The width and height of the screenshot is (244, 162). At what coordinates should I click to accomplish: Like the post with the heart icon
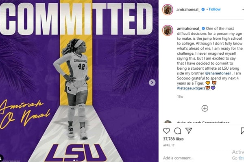point(166,131)
